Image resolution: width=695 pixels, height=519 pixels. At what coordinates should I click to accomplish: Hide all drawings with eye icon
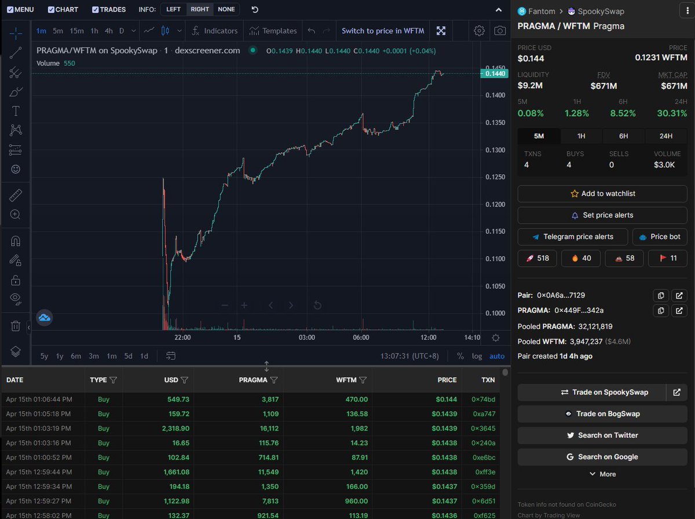(x=16, y=299)
